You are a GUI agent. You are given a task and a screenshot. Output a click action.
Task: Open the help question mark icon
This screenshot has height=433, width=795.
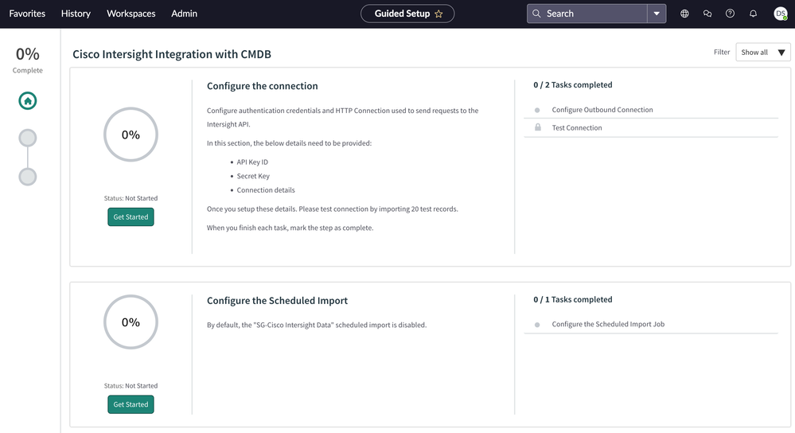tap(730, 14)
